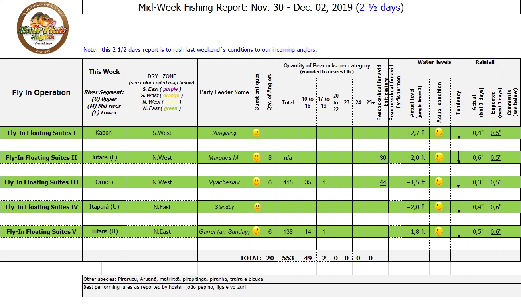Screen dimensions: 521x304
Task: Select the total peacocks cell showing 553
Action: coord(288,258)
